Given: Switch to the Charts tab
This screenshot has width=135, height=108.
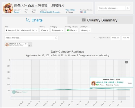Looking at the screenshot, I should (35, 20).
